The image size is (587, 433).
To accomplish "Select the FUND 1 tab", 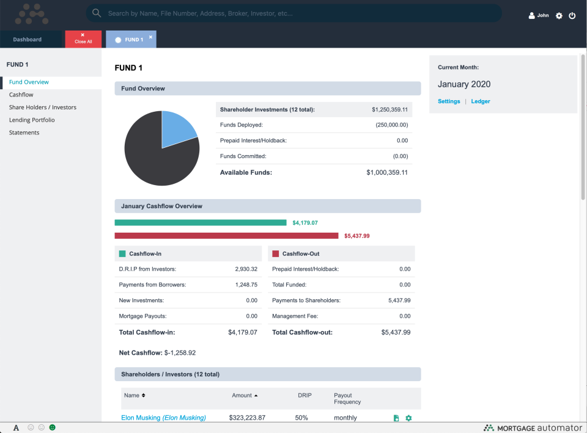I will 131,38.
